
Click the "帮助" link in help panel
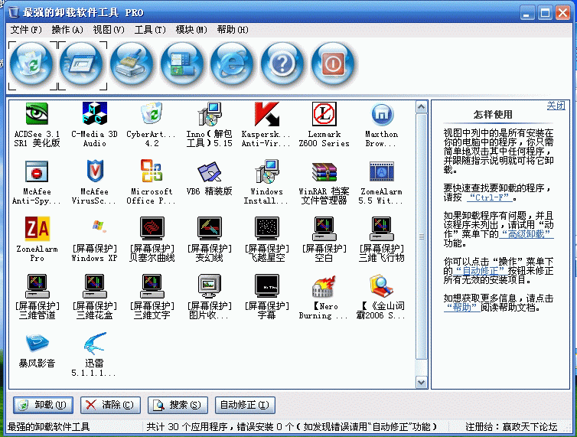[x=461, y=308]
